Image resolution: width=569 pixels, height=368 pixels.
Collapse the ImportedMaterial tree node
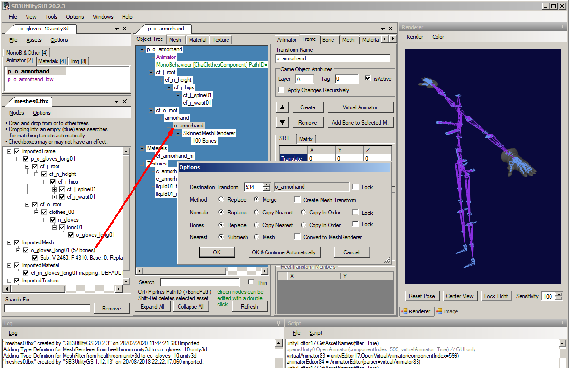(9, 266)
